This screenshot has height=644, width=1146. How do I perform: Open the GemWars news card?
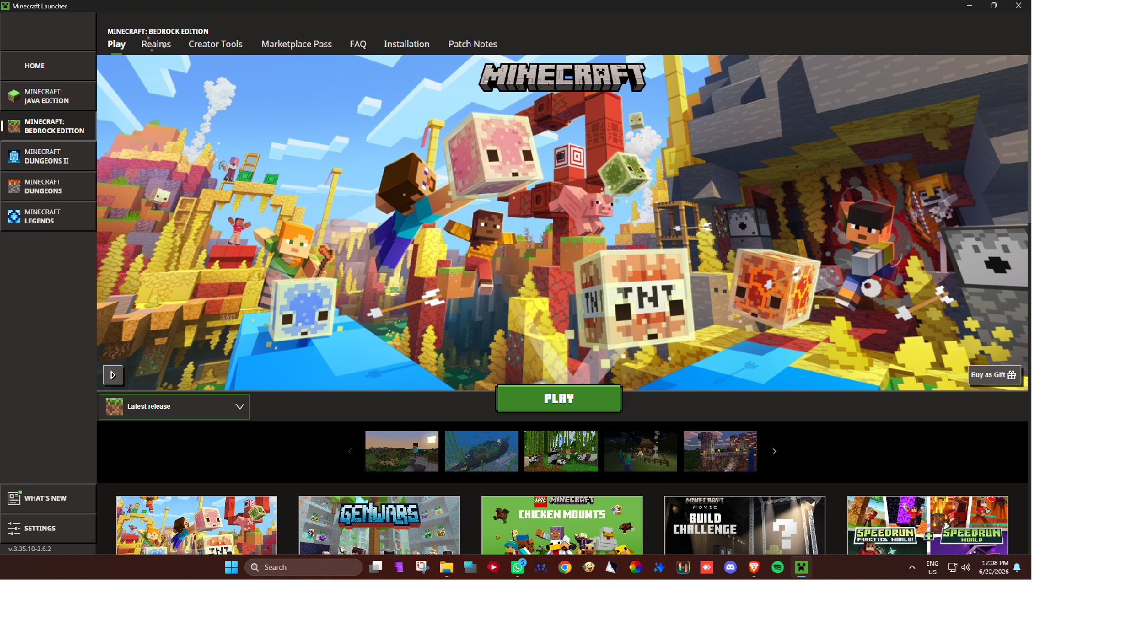tap(379, 525)
